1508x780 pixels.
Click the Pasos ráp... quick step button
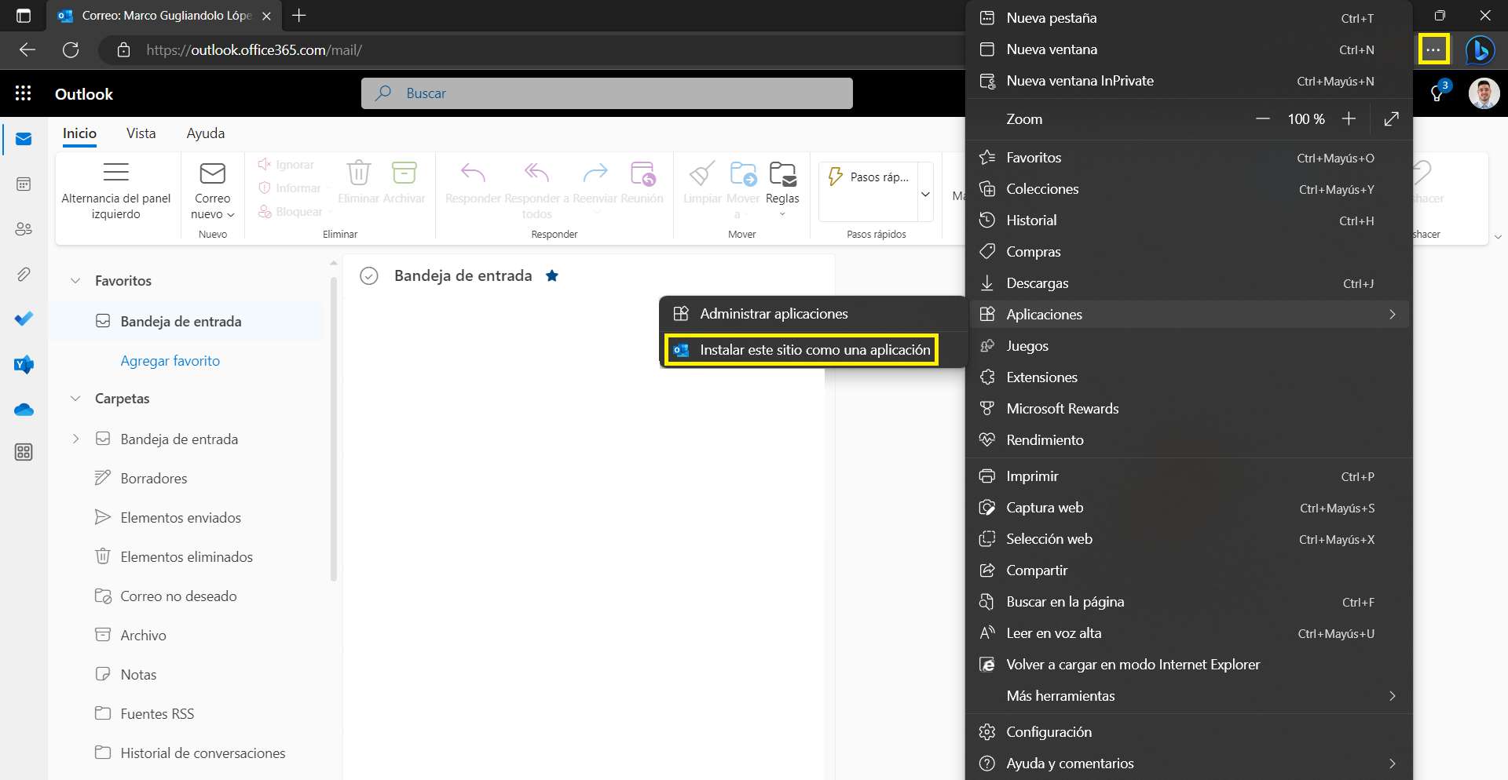[x=869, y=177]
